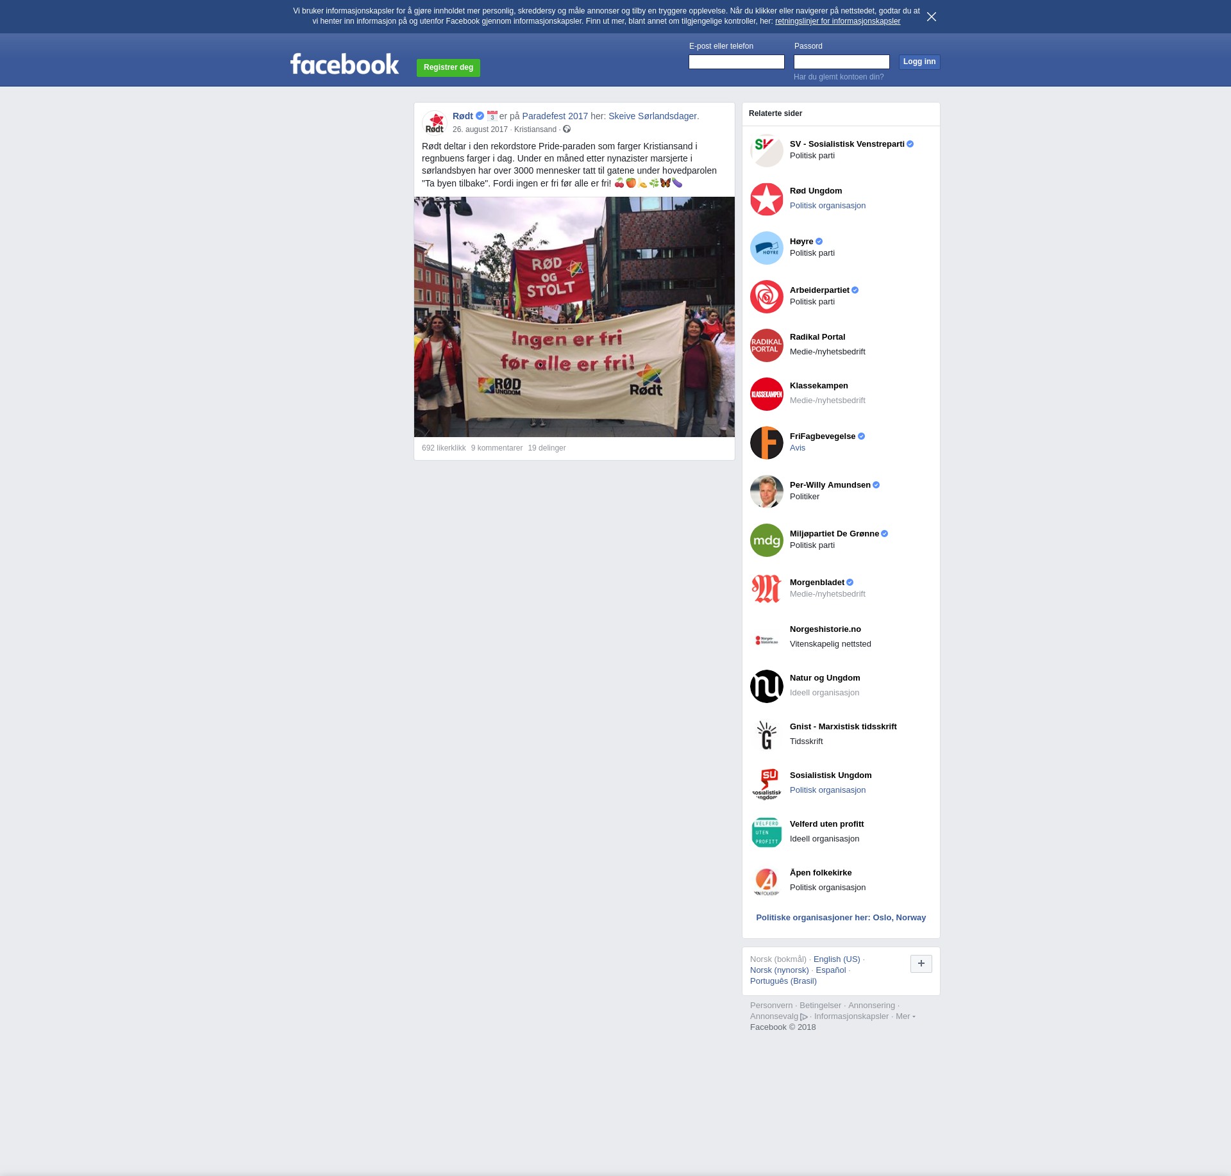Open Paradefest 2017 event link

tap(555, 116)
